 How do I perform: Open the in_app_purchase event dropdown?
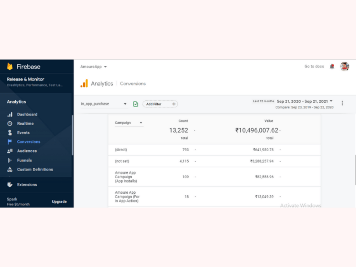(x=104, y=104)
